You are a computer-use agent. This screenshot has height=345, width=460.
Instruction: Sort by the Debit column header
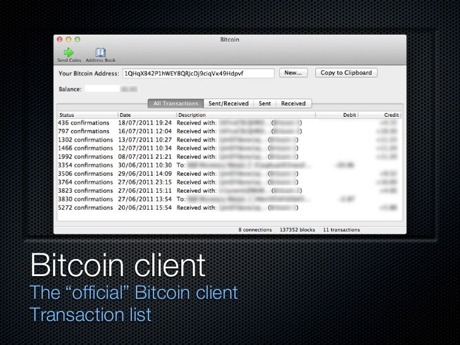[337, 115]
